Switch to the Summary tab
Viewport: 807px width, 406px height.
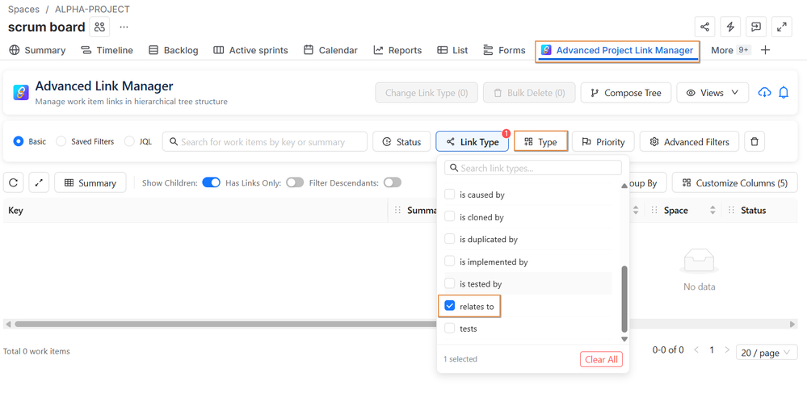(x=38, y=50)
